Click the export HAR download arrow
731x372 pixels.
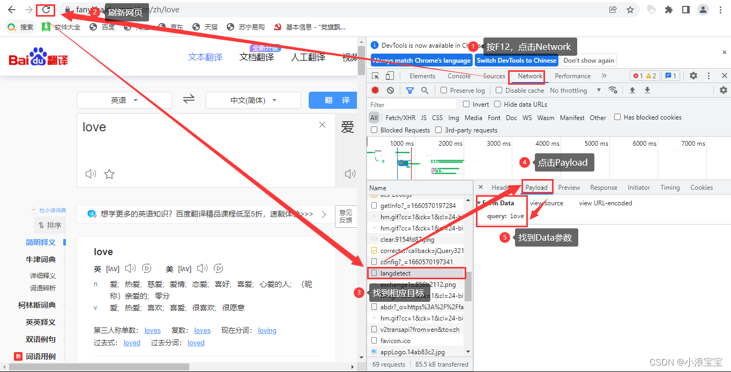(x=647, y=91)
